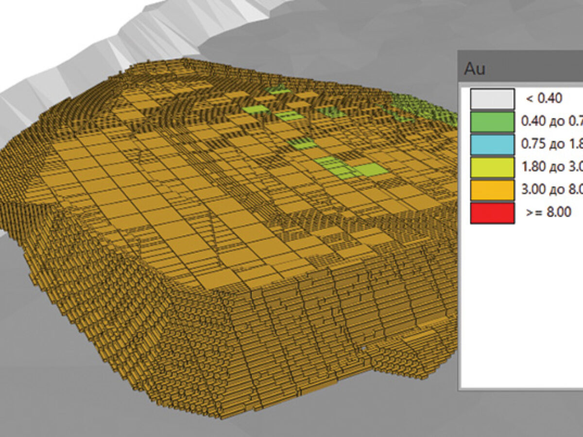
Task: Select the dark gray terrain above the model
Action: [x=340, y=39]
